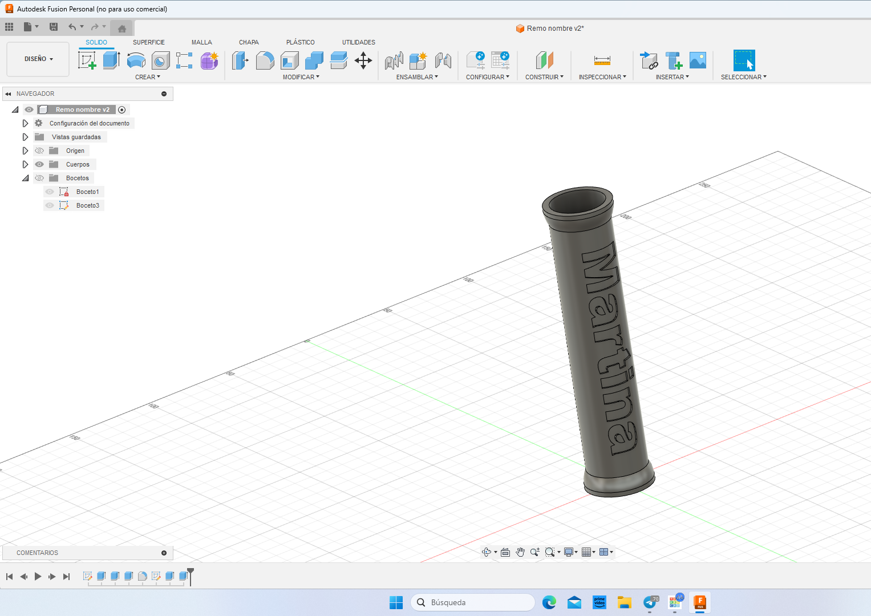Click Insert McMaster-Carr bolt icon

[x=674, y=60]
